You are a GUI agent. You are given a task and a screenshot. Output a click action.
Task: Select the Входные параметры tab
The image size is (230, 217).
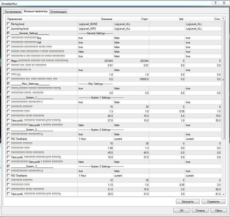click(x=36, y=11)
